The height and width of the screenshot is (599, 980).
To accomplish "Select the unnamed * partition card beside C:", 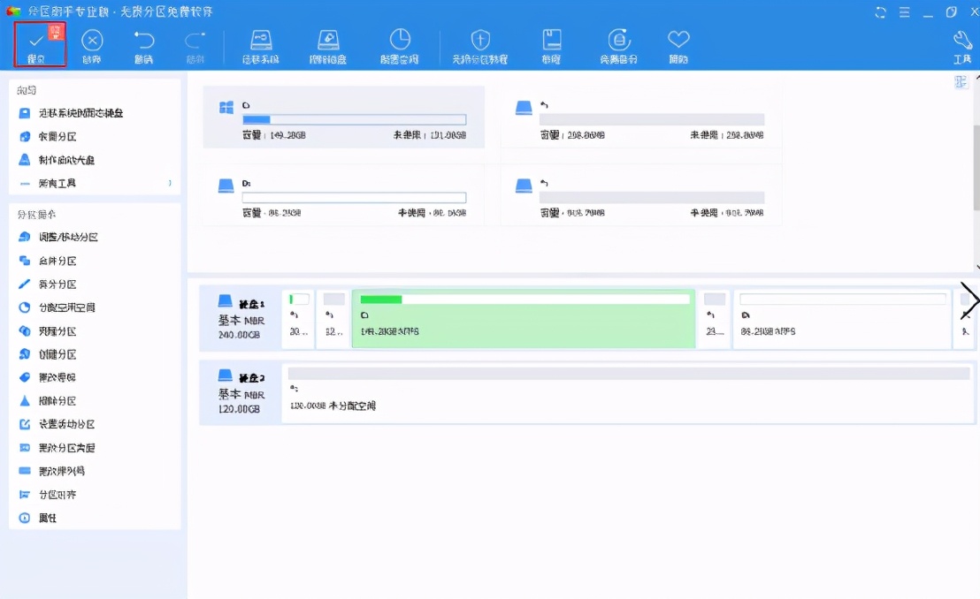I will click(641, 118).
